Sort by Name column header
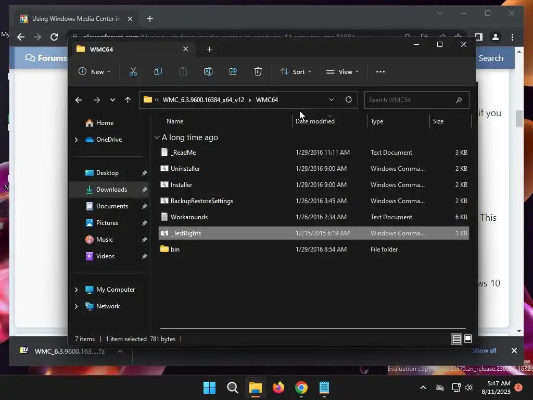 click(175, 121)
